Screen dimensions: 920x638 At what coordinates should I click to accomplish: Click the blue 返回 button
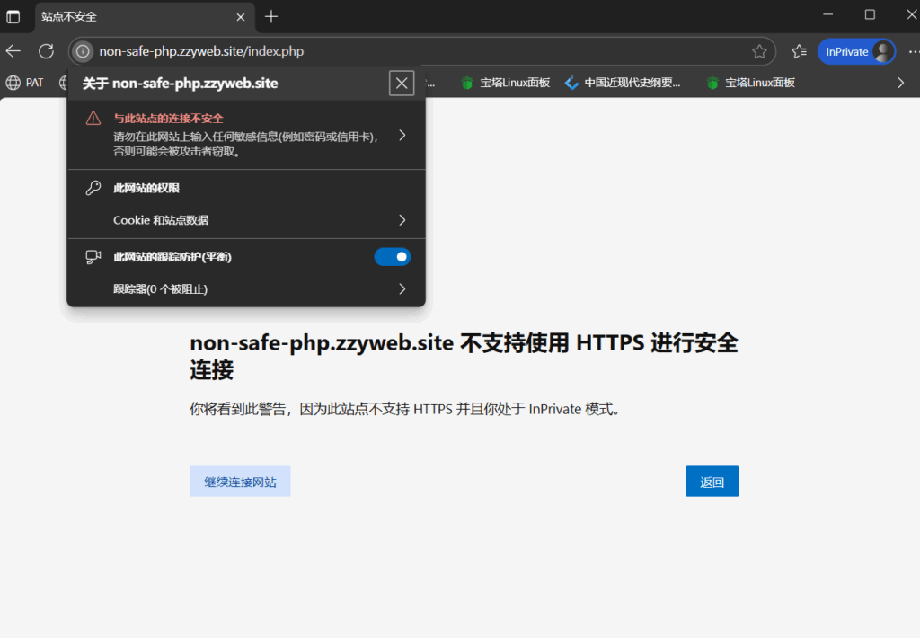pyautogui.click(x=712, y=482)
